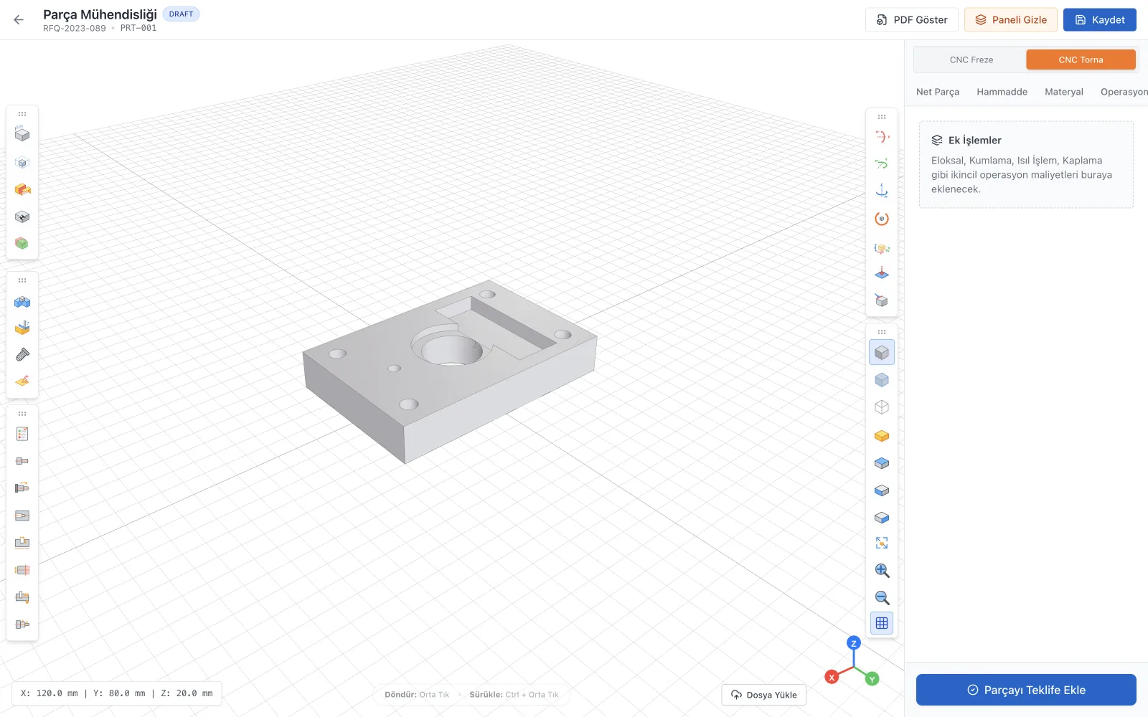The width and height of the screenshot is (1148, 717).
Task: Click the groove slot profile icon
Action: point(22,542)
